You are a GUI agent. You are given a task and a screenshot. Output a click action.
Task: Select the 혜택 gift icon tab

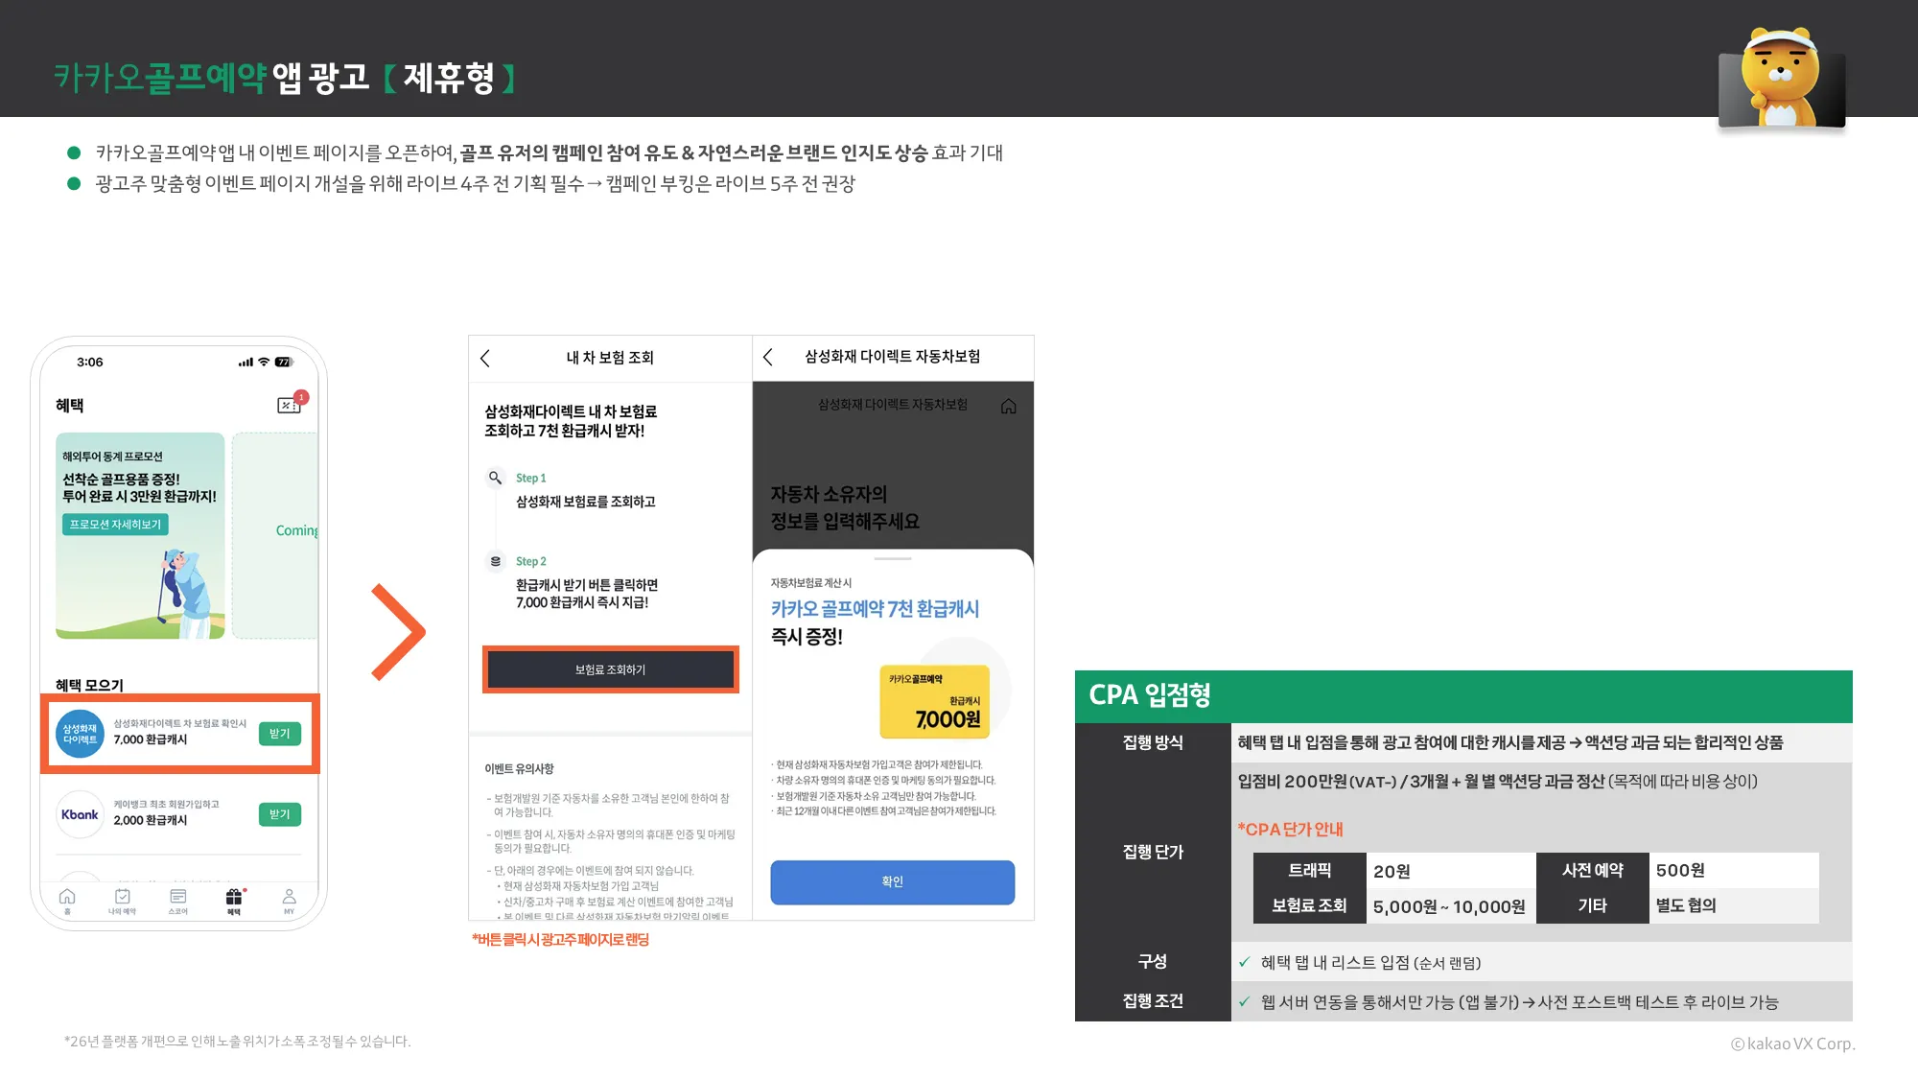tap(234, 898)
